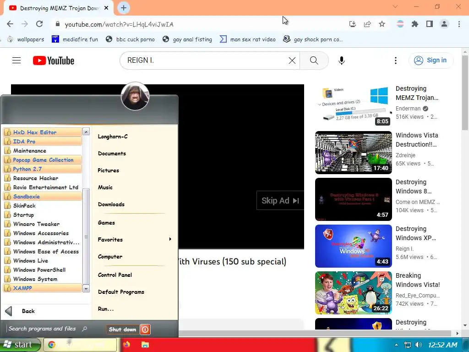
Task: Go back with Chrome's back arrow
Action: pos(10,24)
